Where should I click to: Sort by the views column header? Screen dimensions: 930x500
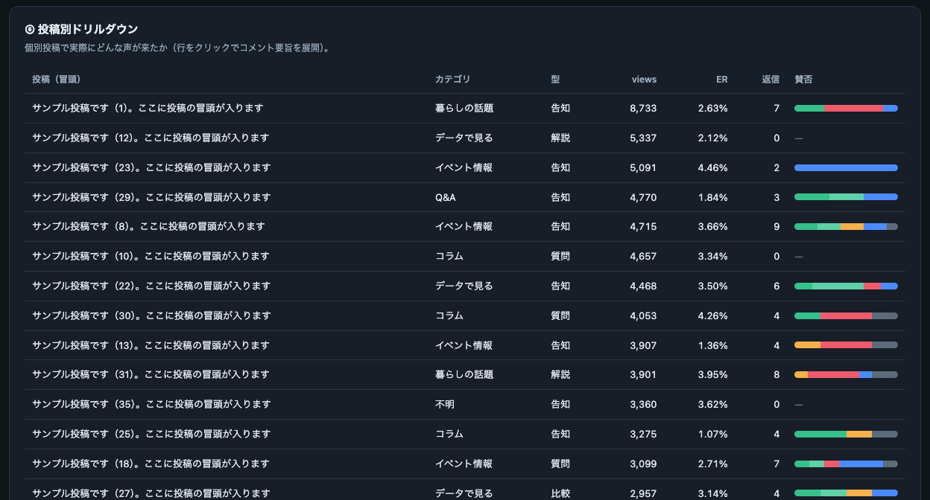point(644,80)
